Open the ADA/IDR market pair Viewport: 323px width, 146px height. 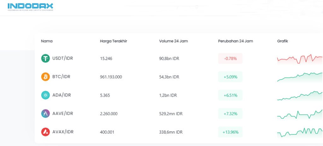tap(62, 95)
